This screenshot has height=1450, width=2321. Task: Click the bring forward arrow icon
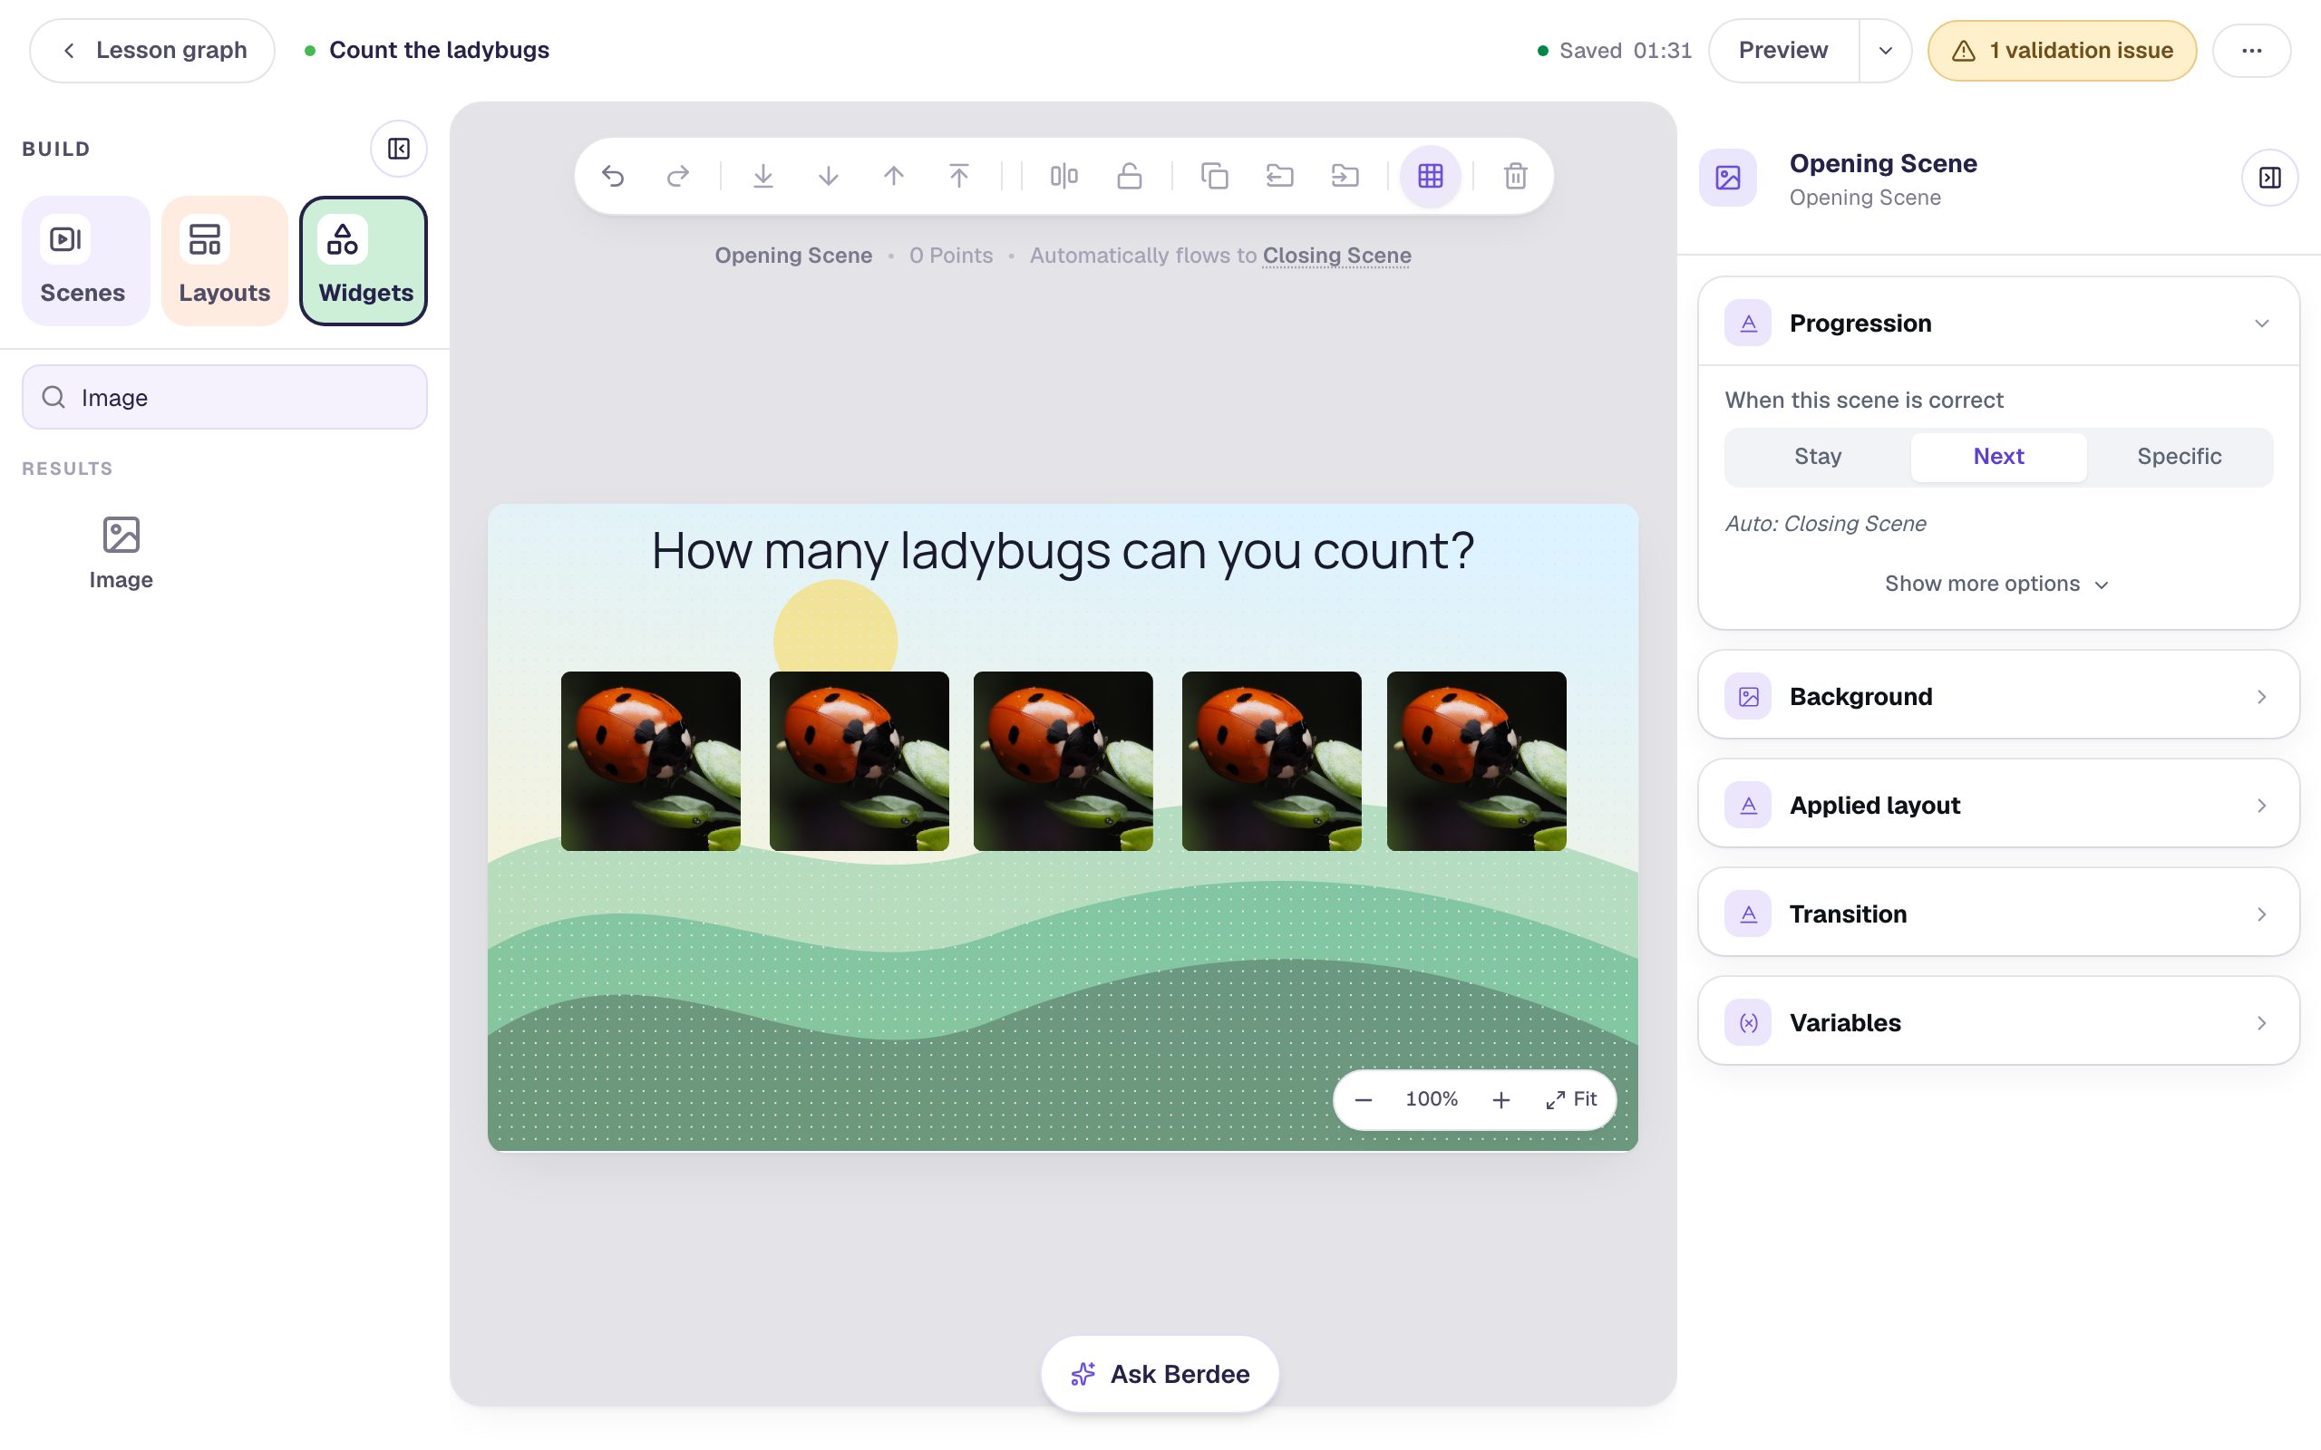click(x=894, y=177)
